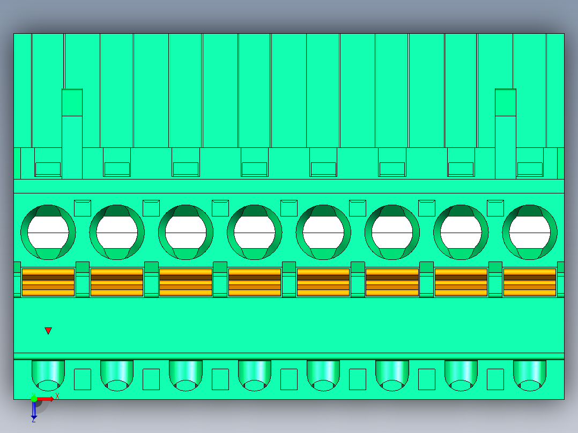Select the rightmost orange contact spring
The width and height of the screenshot is (578, 433).
pyautogui.click(x=530, y=282)
